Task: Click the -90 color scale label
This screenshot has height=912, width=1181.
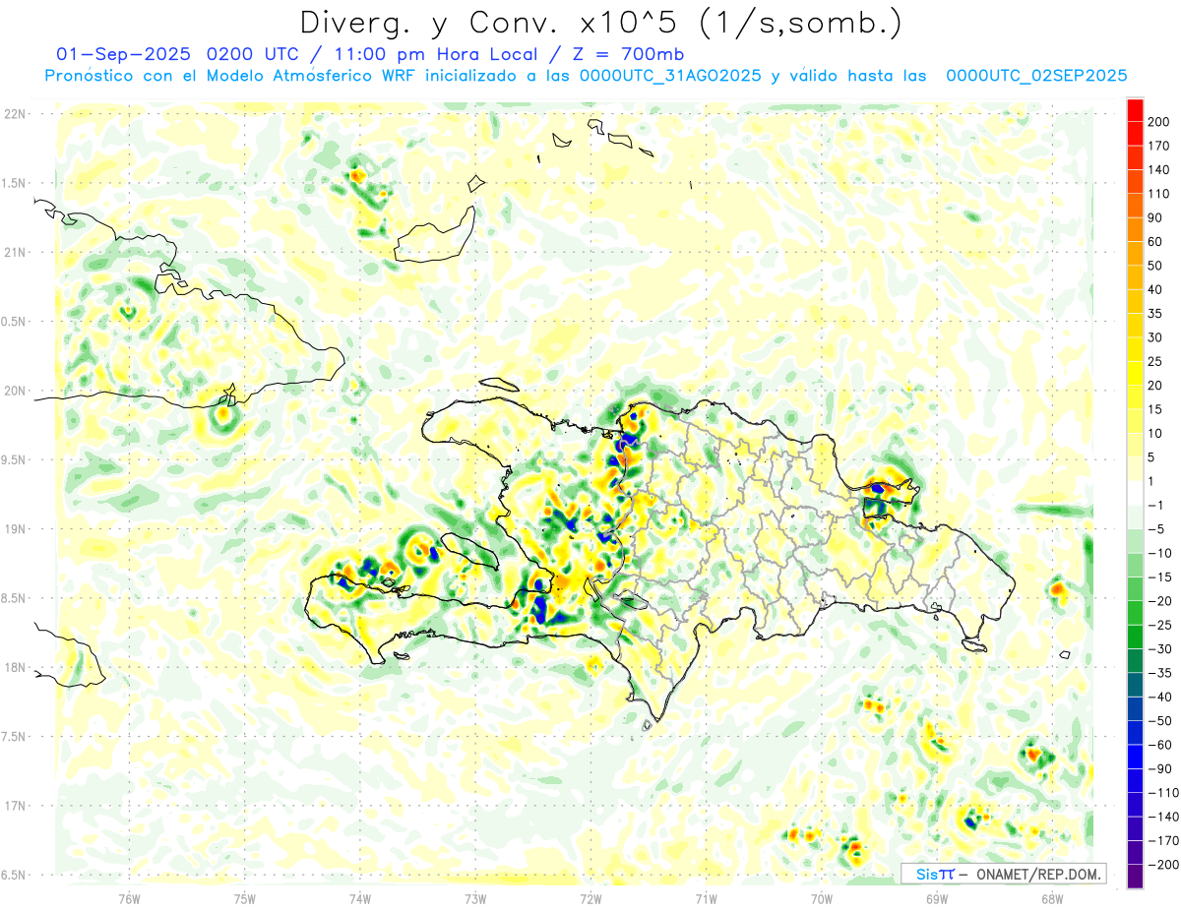Action: (1158, 768)
